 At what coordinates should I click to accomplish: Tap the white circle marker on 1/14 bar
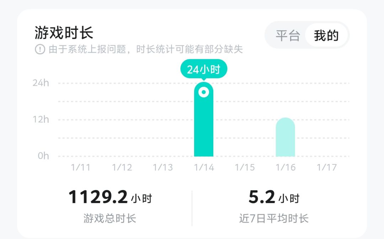coord(204,92)
